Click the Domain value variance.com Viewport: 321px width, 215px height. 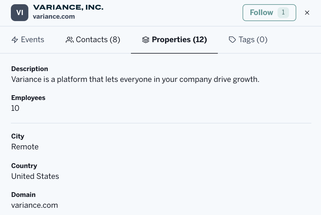tap(34, 205)
